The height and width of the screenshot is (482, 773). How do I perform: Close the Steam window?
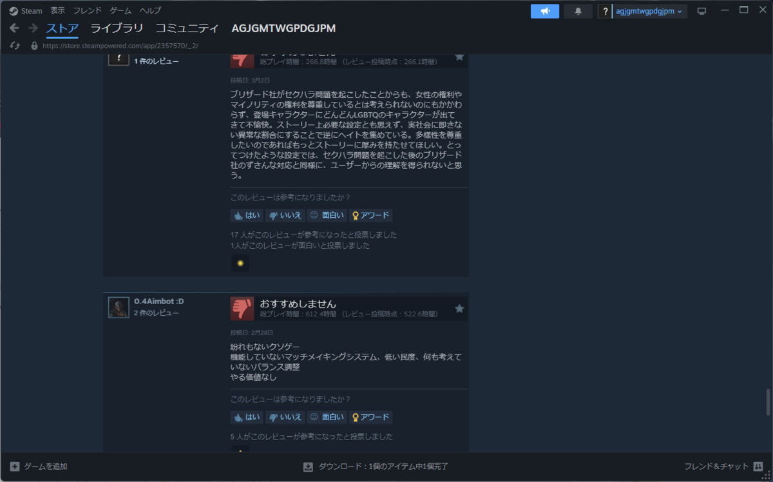tap(761, 10)
